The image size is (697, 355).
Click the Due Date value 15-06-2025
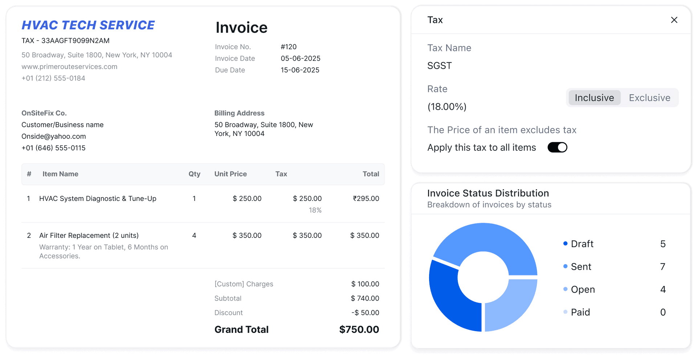(300, 70)
